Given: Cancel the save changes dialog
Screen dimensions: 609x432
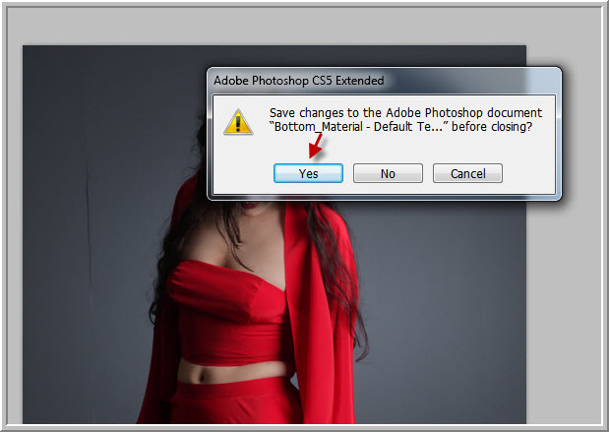Looking at the screenshot, I should pyautogui.click(x=467, y=173).
